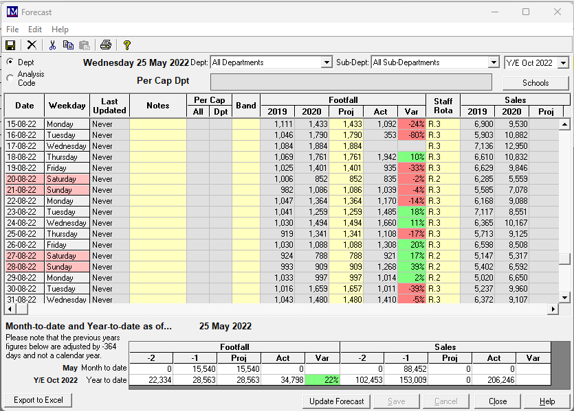Click the Save disk icon in toolbar
574x411 pixels.
point(10,45)
